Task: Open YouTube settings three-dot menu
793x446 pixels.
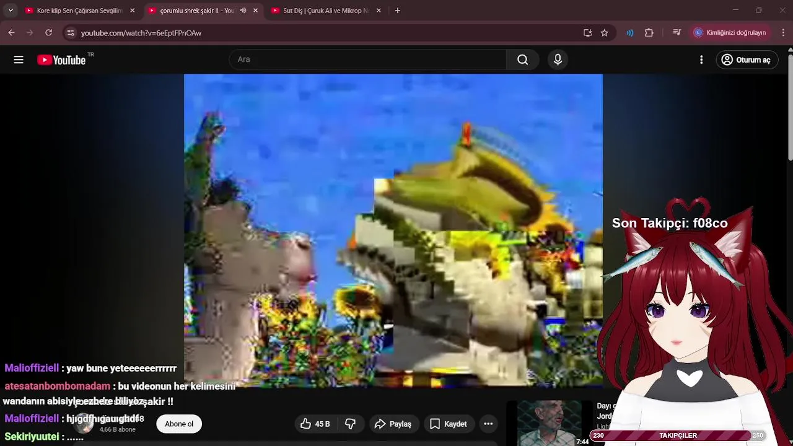Action: click(x=701, y=59)
